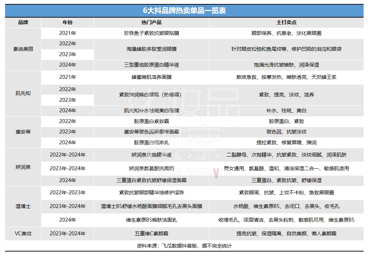The height and width of the screenshot is (258, 369).
Task: Select the 胶原蛋白雨淋乳 product cell
Action: (151, 142)
